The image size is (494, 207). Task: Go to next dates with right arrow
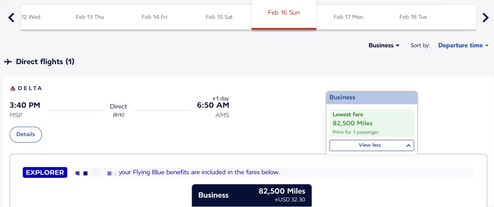[485, 17]
